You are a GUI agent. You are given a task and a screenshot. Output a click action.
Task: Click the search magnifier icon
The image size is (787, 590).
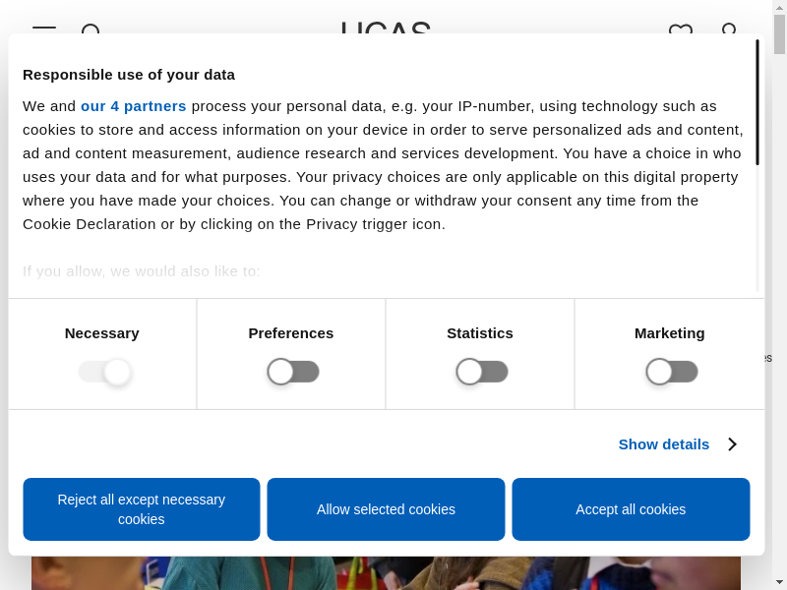tap(91, 30)
